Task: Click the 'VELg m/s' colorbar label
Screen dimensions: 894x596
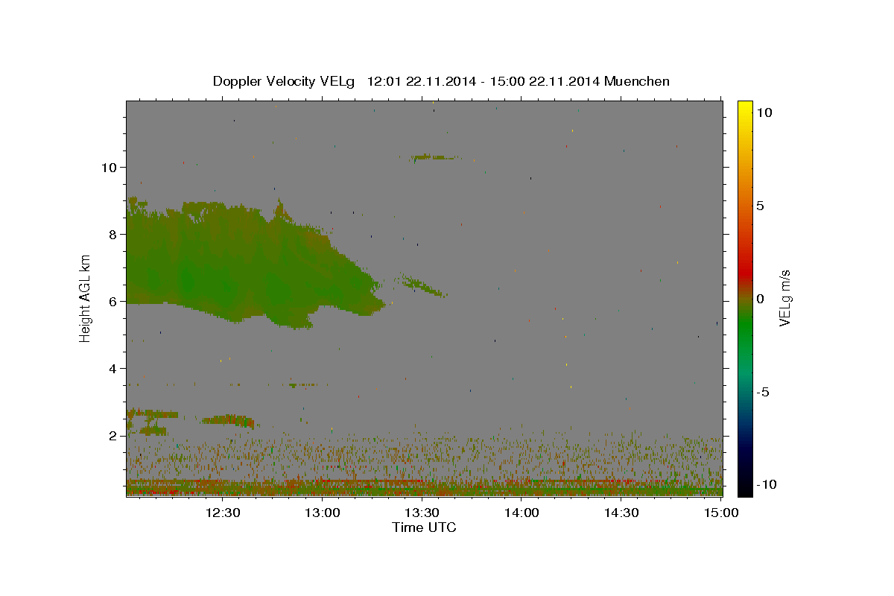Action: tap(784, 299)
